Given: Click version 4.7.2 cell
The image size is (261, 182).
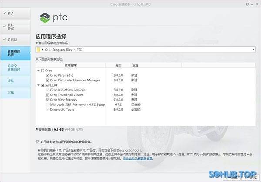Looking at the screenshot, I should [118, 104].
